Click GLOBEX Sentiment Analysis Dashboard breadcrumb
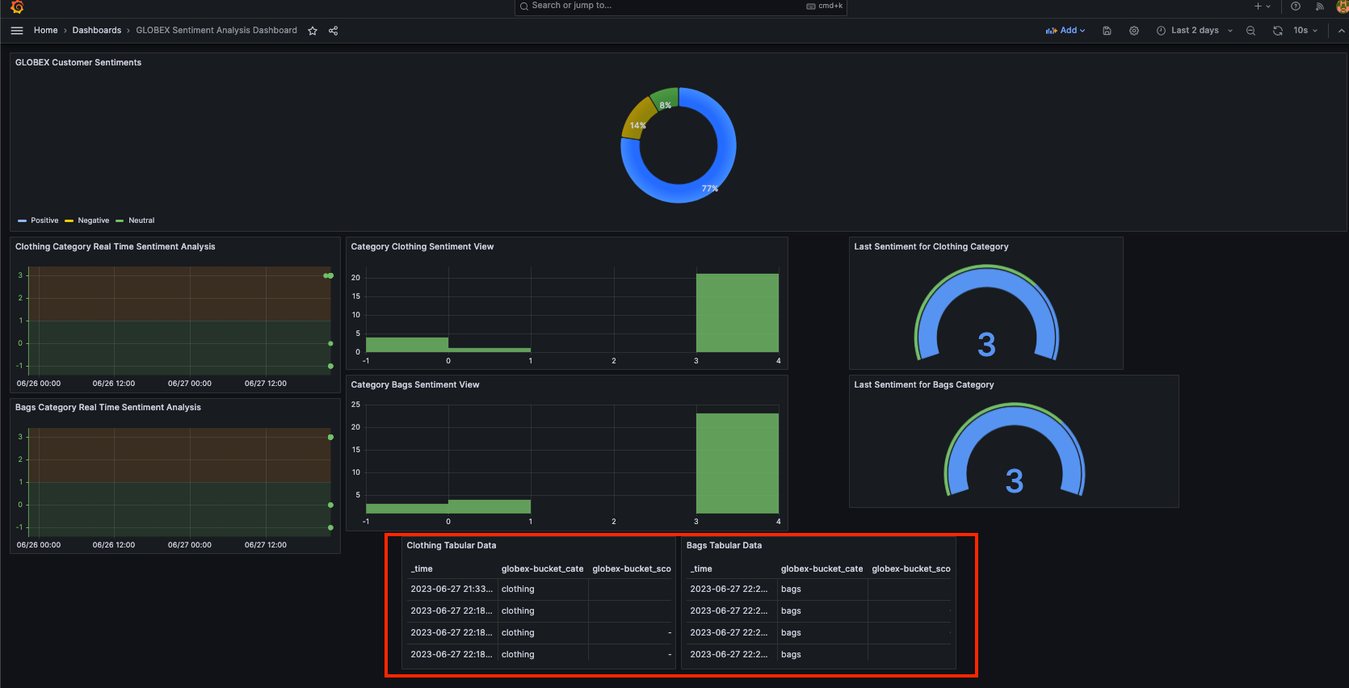1349x688 pixels. pos(216,31)
